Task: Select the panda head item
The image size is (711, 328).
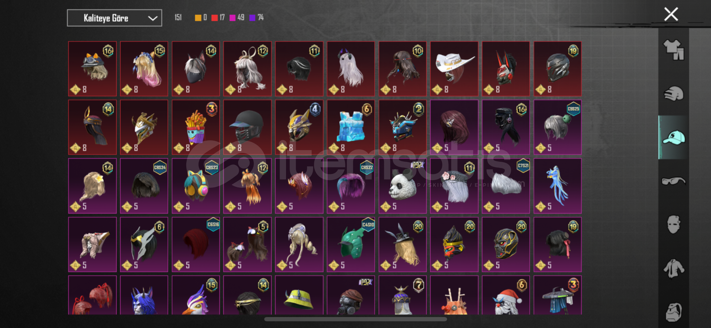Action: (x=403, y=186)
